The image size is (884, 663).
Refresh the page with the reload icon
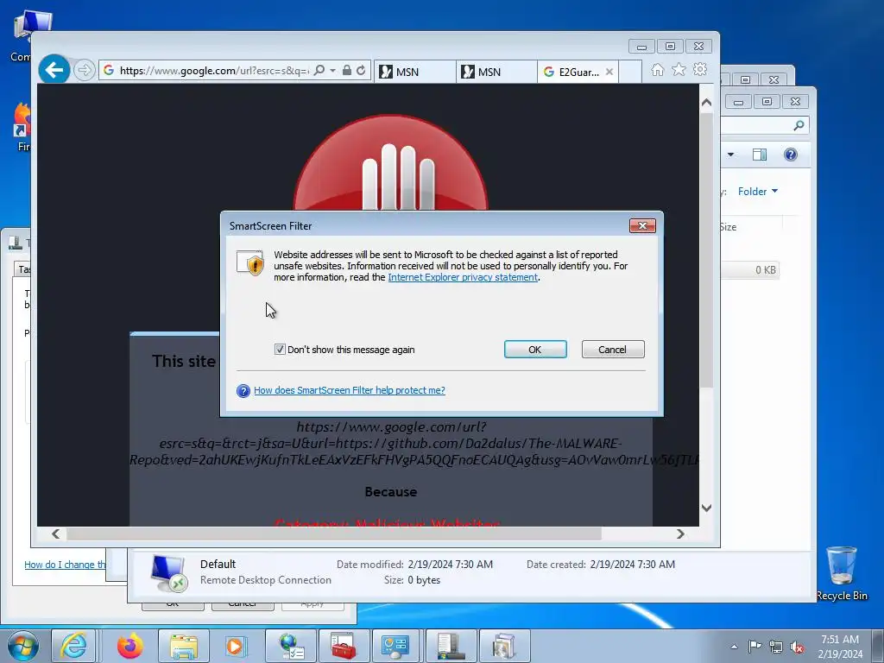[x=361, y=71]
